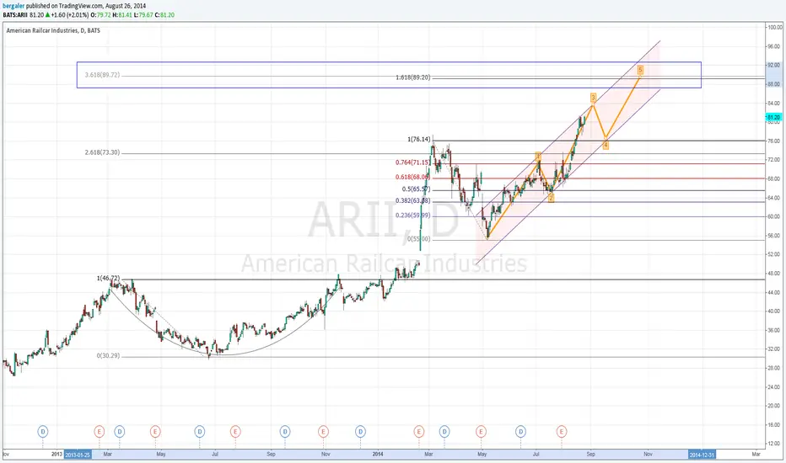Viewport: 786px width, 463px height.
Task: Click the highlighted 2013-01-25 date label
Action: pyautogui.click(x=78, y=455)
